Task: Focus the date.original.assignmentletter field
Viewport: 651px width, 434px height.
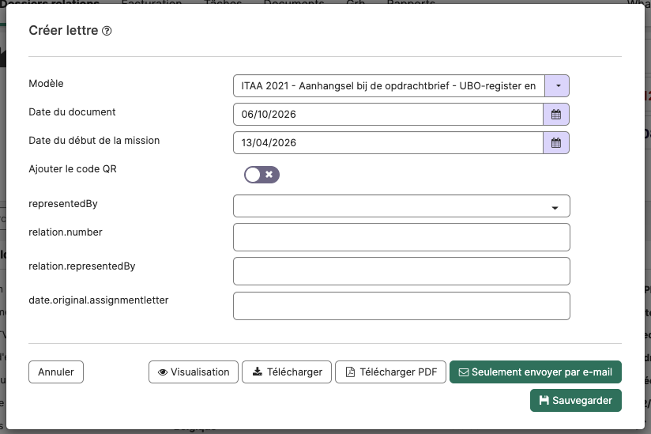Action: [x=401, y=306]
